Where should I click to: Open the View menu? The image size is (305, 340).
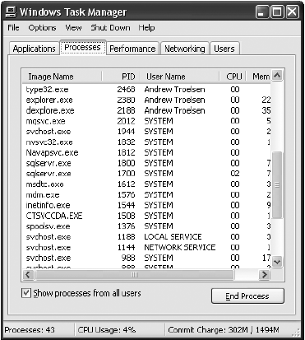coord(73,28)
